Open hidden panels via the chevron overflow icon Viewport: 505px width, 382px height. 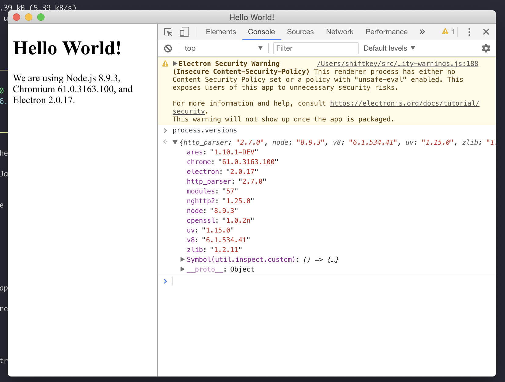(422, 32)
